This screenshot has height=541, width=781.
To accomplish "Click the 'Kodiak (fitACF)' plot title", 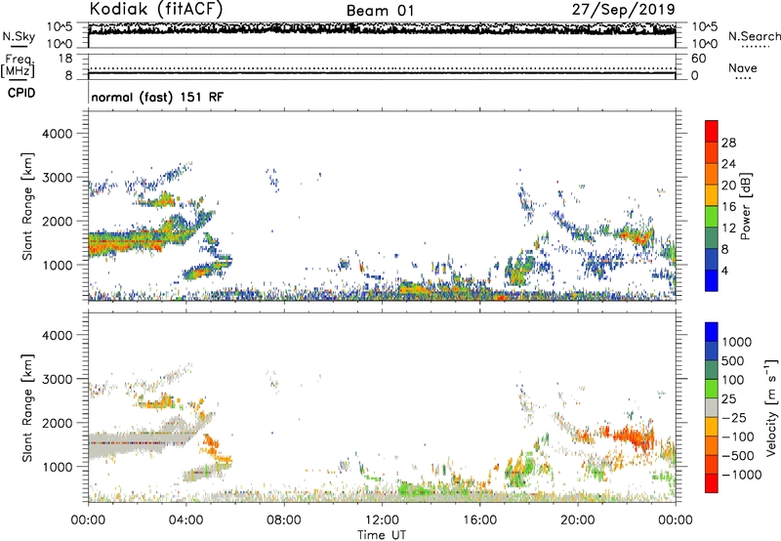I will tap(156, 9).
